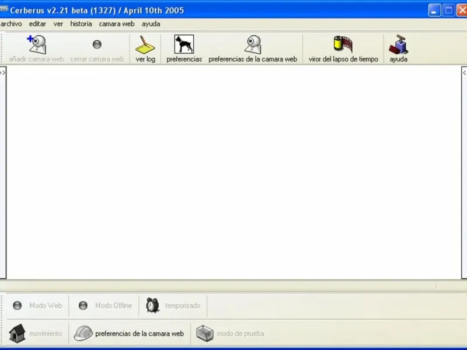Click the añadir camara web icon

[x=37, y=44]
